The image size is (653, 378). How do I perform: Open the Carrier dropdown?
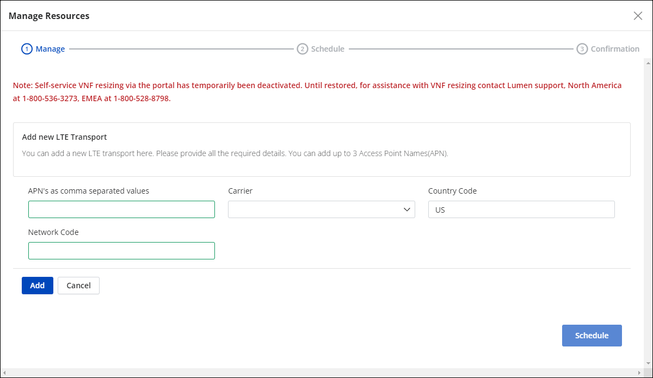[x=321, y=209]
